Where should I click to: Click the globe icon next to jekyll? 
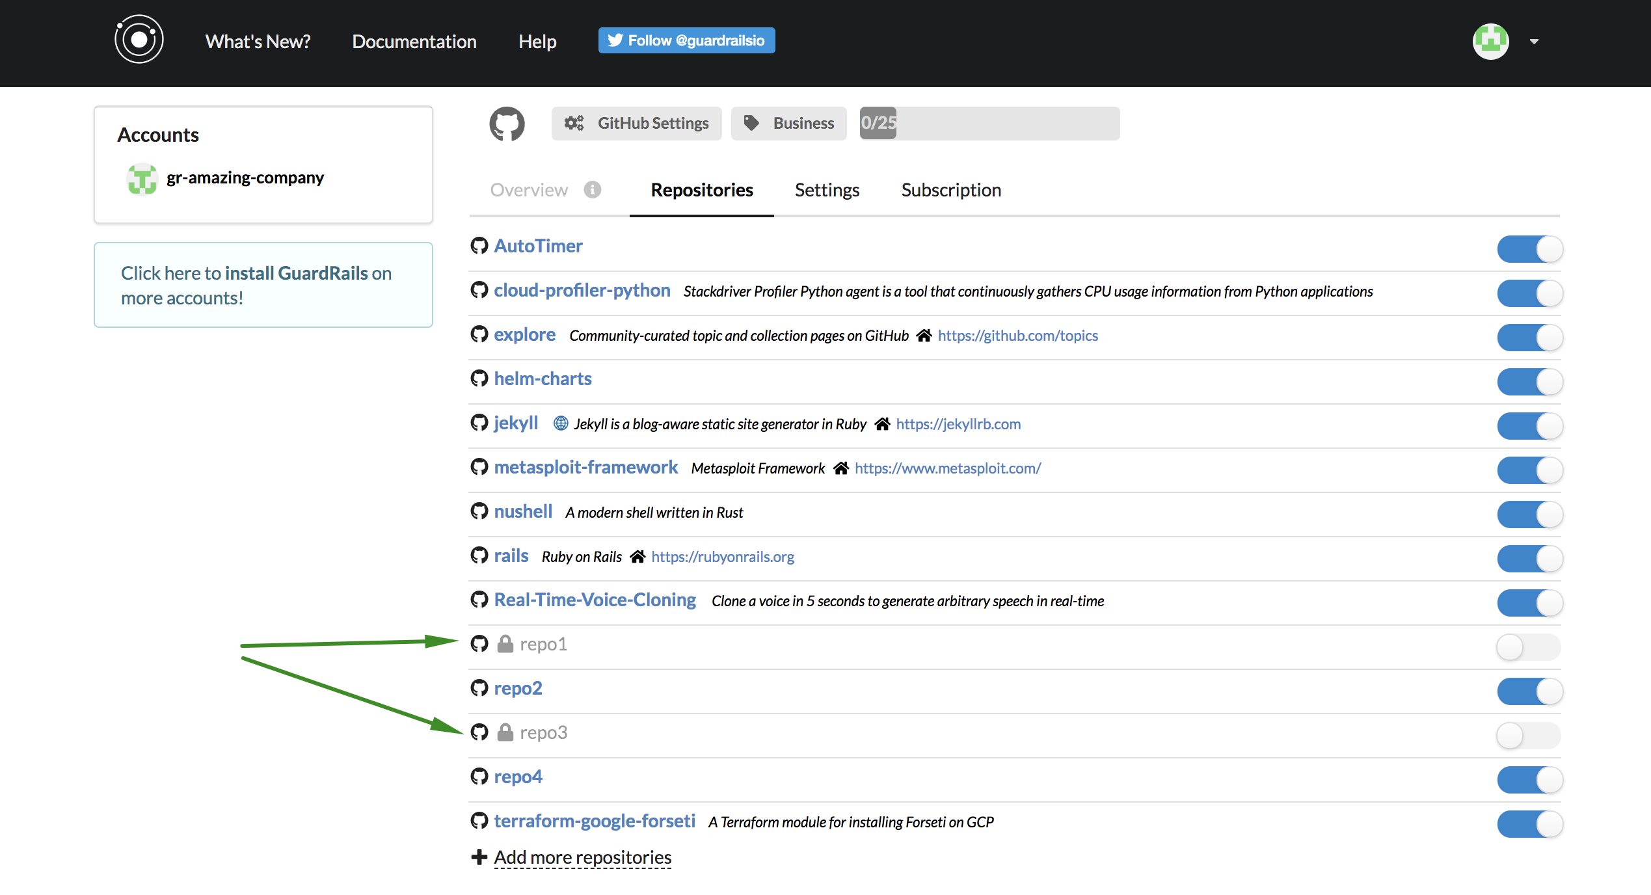560,423
